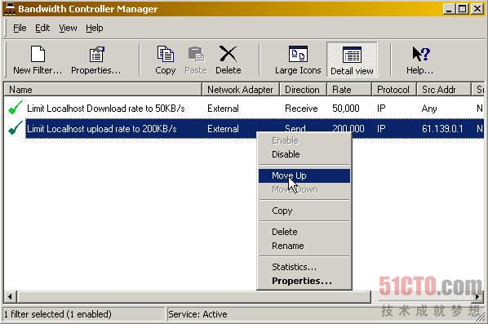Open the View menu

(68, 28)
